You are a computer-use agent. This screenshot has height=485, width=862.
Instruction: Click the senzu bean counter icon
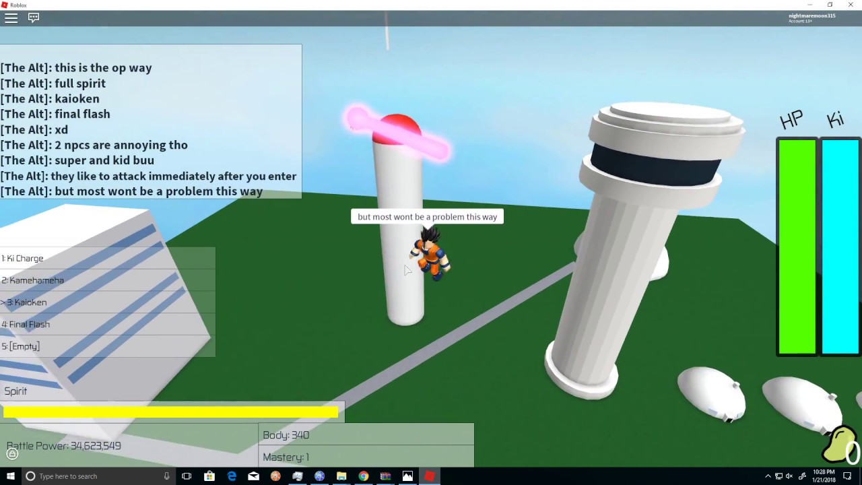[x=840, y=445]
